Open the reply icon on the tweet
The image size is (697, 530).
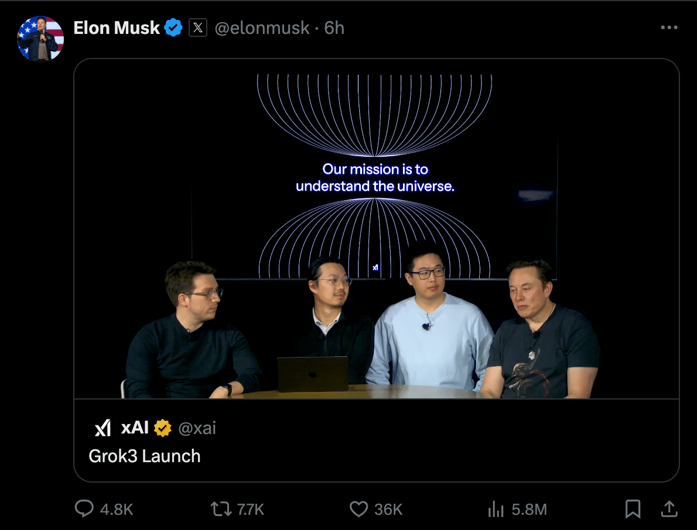(85, 509)
